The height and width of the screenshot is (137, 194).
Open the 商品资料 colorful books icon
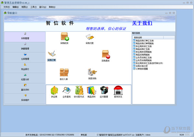click(92, 90)
